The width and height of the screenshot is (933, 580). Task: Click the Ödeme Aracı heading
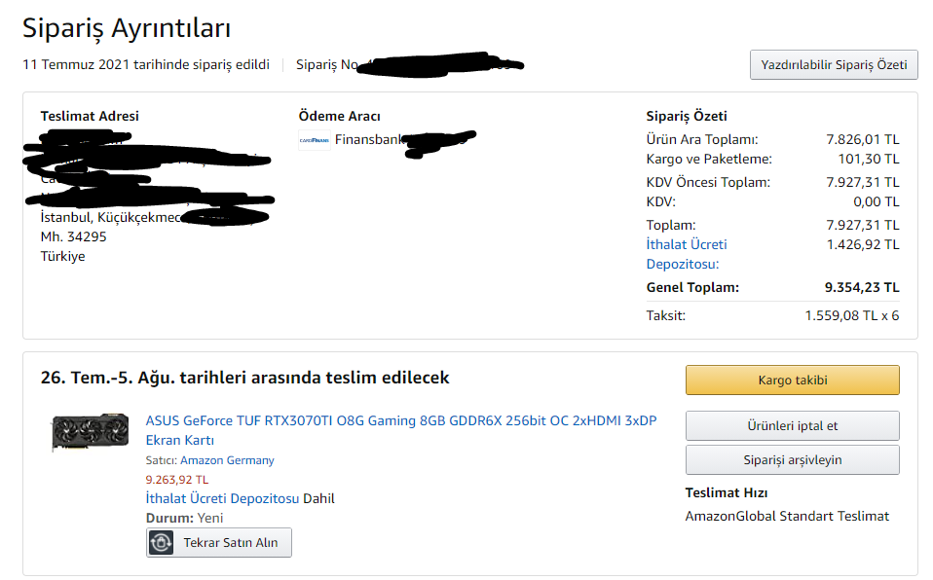[x=339, y=117]
